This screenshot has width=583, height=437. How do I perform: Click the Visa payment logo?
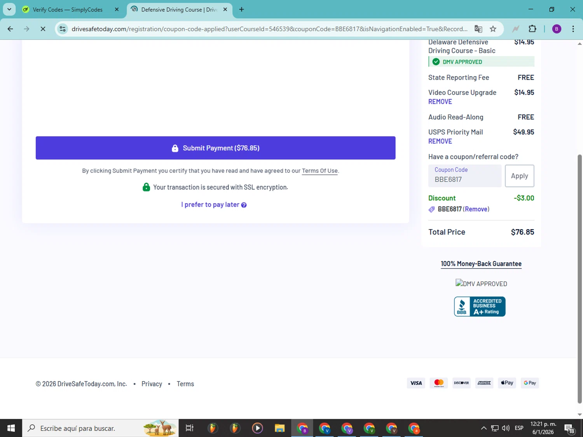416,383
